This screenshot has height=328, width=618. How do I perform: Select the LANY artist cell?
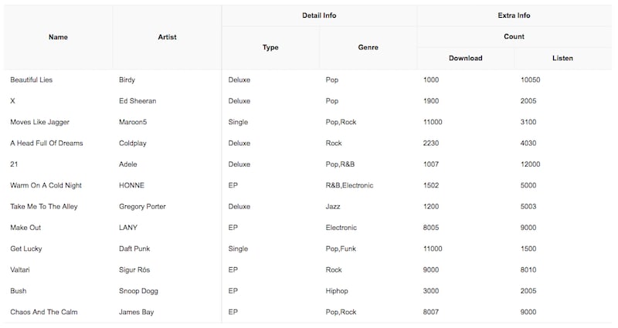click(128, 228)
